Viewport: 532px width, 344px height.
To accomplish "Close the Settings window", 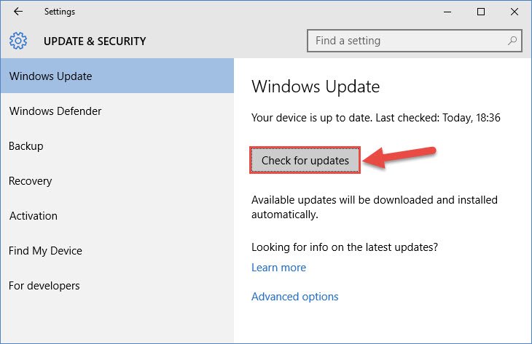I will 515,12.
